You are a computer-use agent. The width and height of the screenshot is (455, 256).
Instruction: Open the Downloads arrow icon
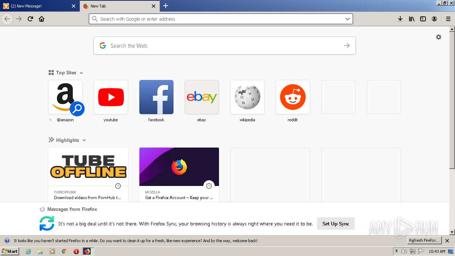(x=400, y=19)
